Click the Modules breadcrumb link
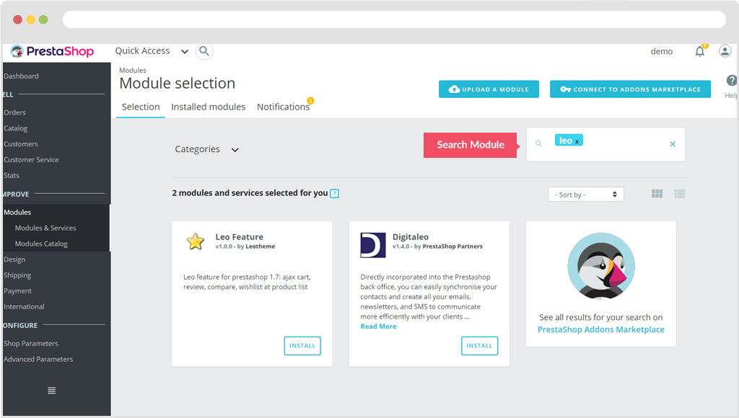Screen dimensions: 739x418 click(133, 70)
